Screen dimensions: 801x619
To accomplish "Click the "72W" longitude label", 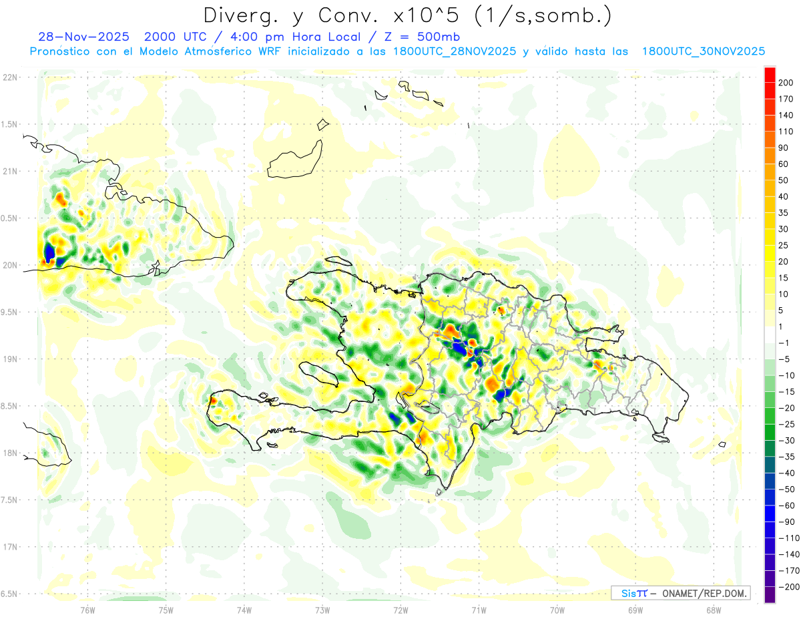I will [400, 609].
